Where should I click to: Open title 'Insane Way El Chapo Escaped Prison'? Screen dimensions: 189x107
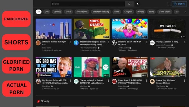coord(166,82)
